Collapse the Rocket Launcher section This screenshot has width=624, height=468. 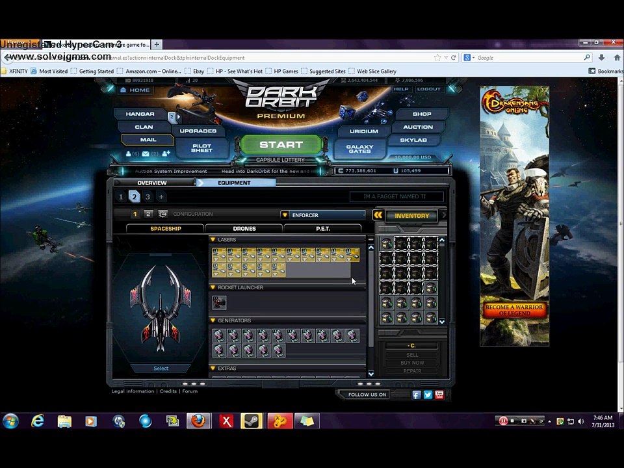(213, 287)
